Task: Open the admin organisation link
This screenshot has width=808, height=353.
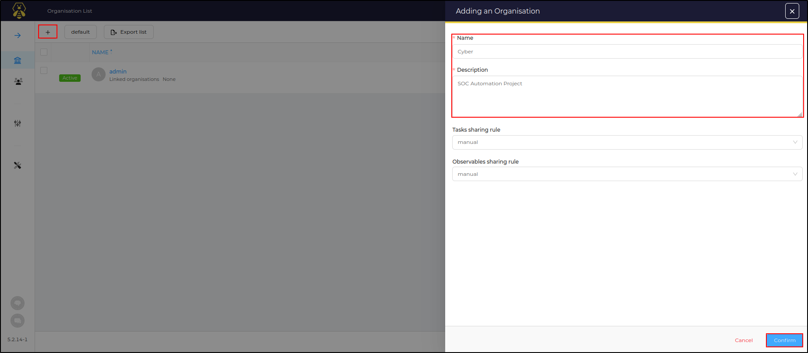Action: 118,71
